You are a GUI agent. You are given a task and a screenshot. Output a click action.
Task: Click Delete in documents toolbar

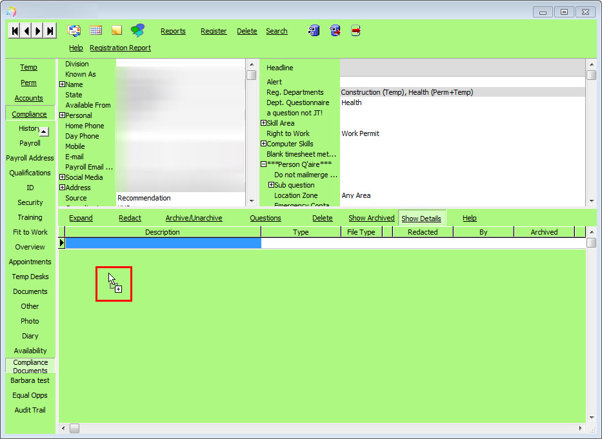tap(323, 218)
